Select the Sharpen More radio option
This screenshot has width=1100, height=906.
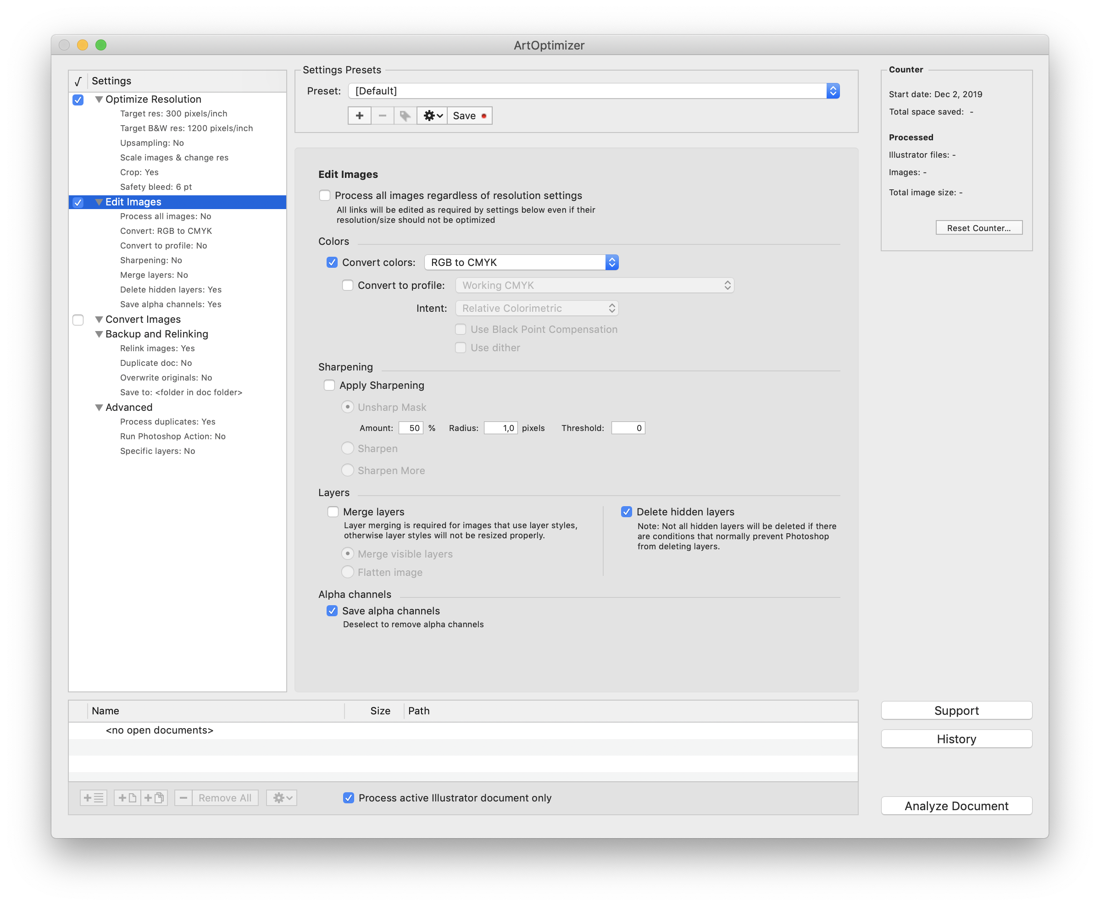(x=348, y=470)
